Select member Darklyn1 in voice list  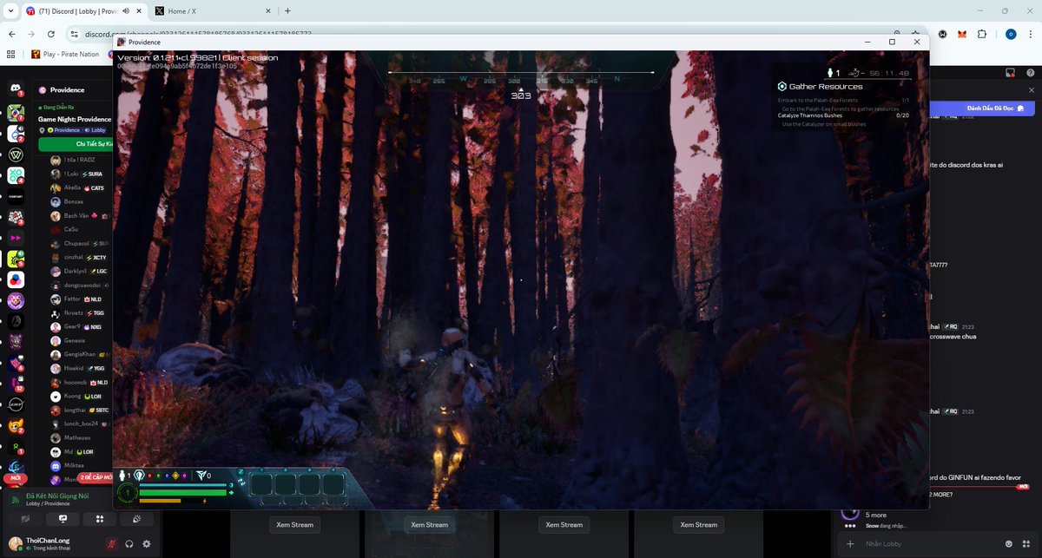80,271
